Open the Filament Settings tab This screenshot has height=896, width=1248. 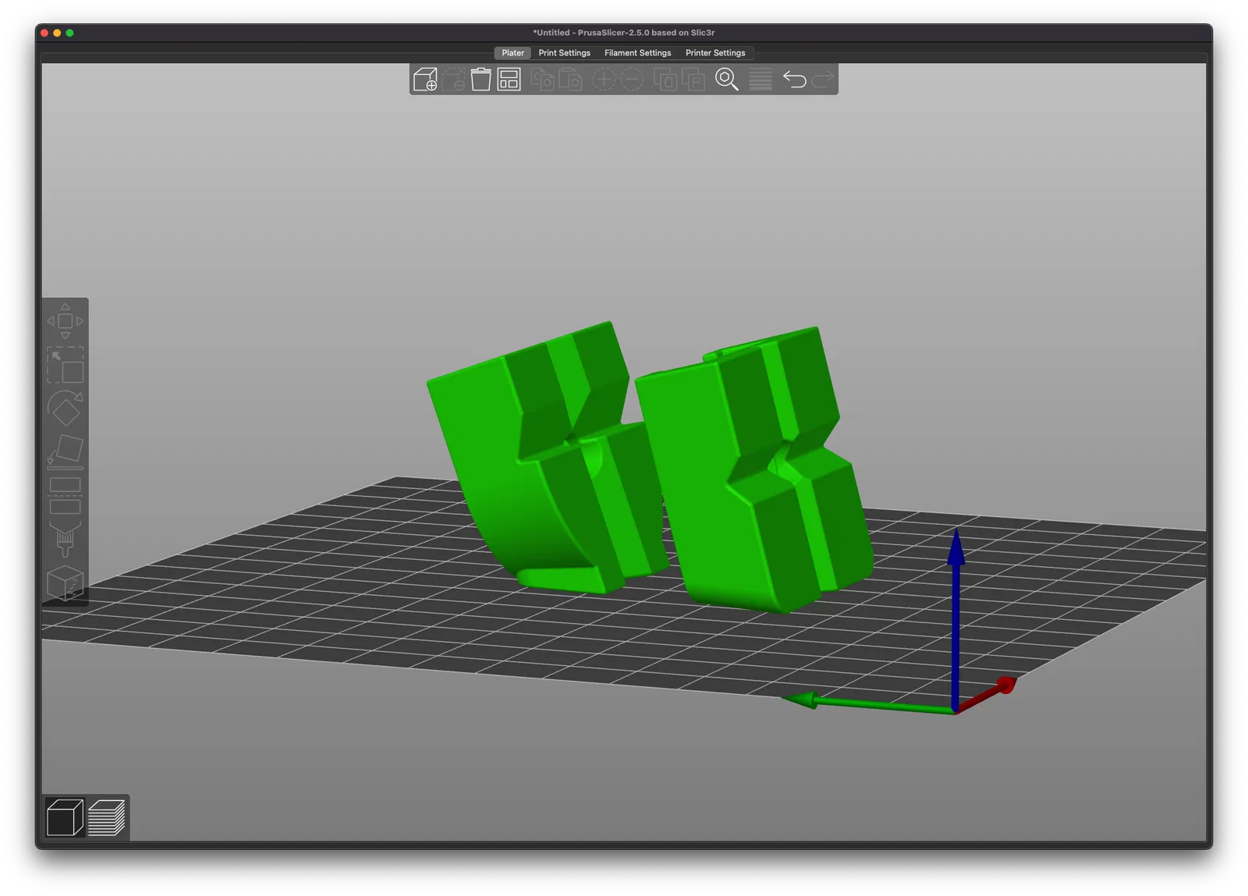637,53
